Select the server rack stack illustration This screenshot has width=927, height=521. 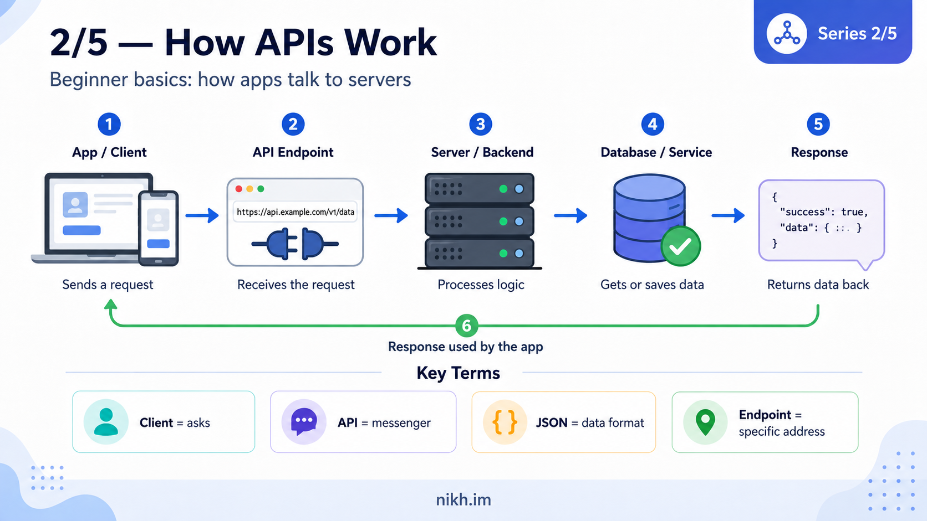tap(480, 221)
